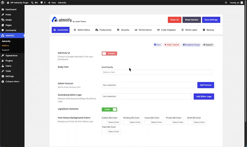This screenshot has width=247, height=147.
Task: Select color for Future BG Color
Action: coord(154,122)
